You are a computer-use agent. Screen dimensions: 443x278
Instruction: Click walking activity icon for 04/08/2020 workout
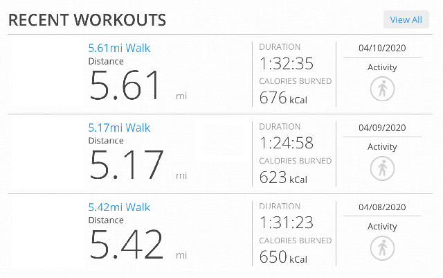tap(382, 248)
